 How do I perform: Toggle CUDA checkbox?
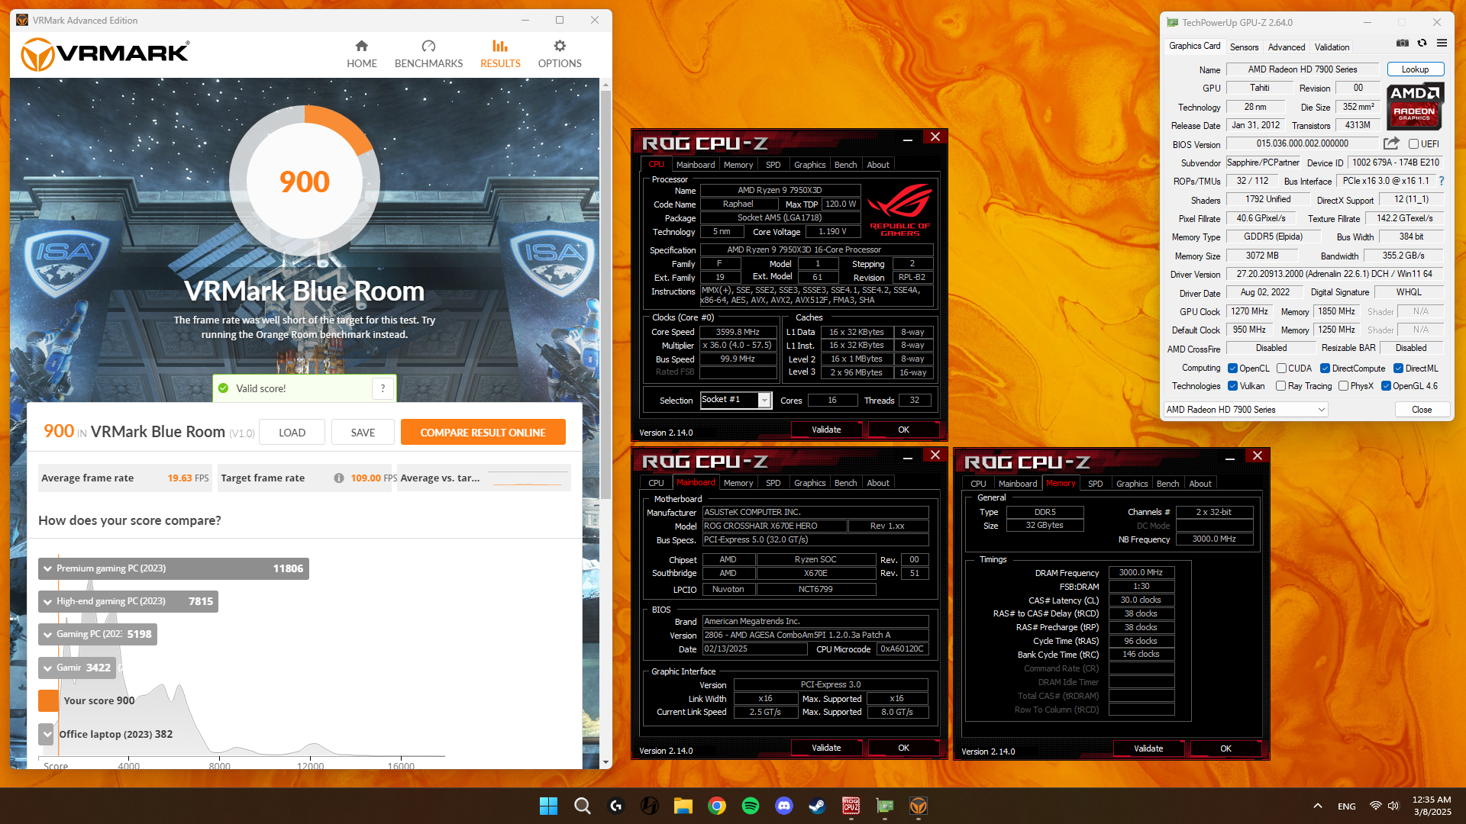pyautogui.click(x=1281, y=369)
